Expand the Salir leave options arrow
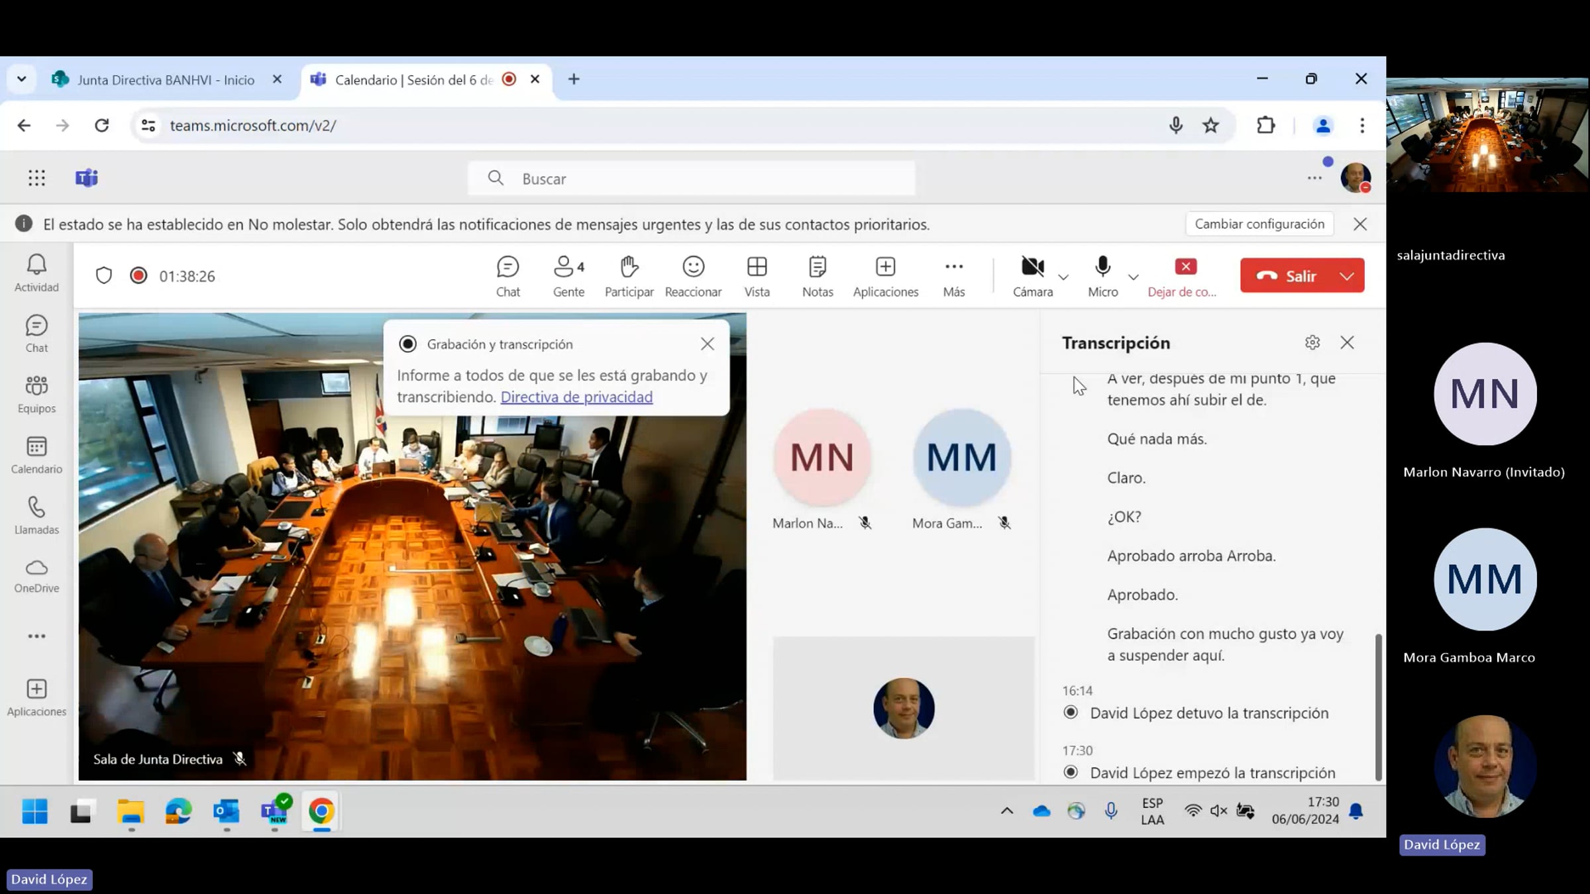Viewport: 1590px width, 894px height. pyautogui.click(x=1347, y=275)
